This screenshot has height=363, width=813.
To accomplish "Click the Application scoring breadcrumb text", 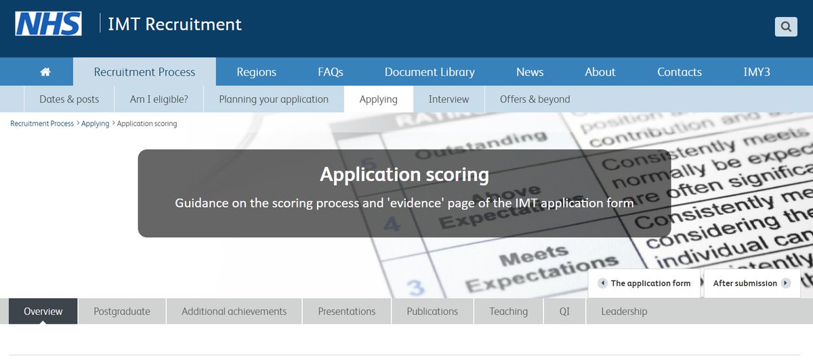I will click(147, 124).
